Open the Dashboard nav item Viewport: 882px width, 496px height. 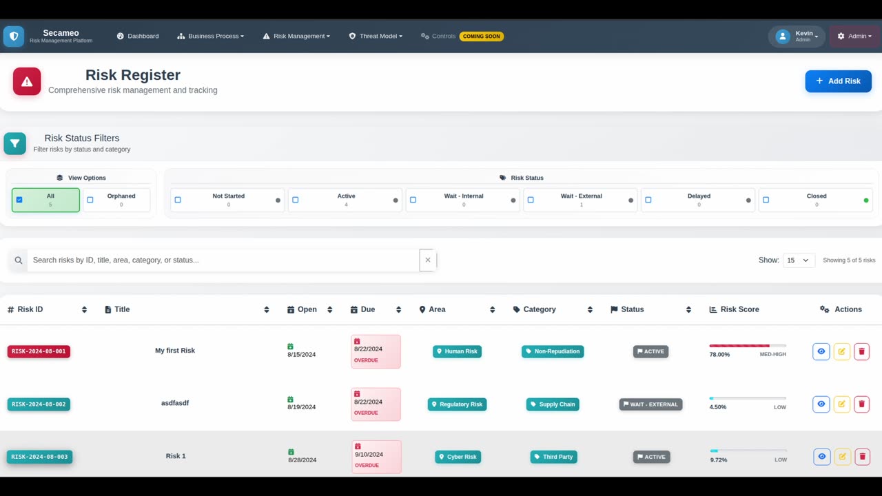coord(138,37)
